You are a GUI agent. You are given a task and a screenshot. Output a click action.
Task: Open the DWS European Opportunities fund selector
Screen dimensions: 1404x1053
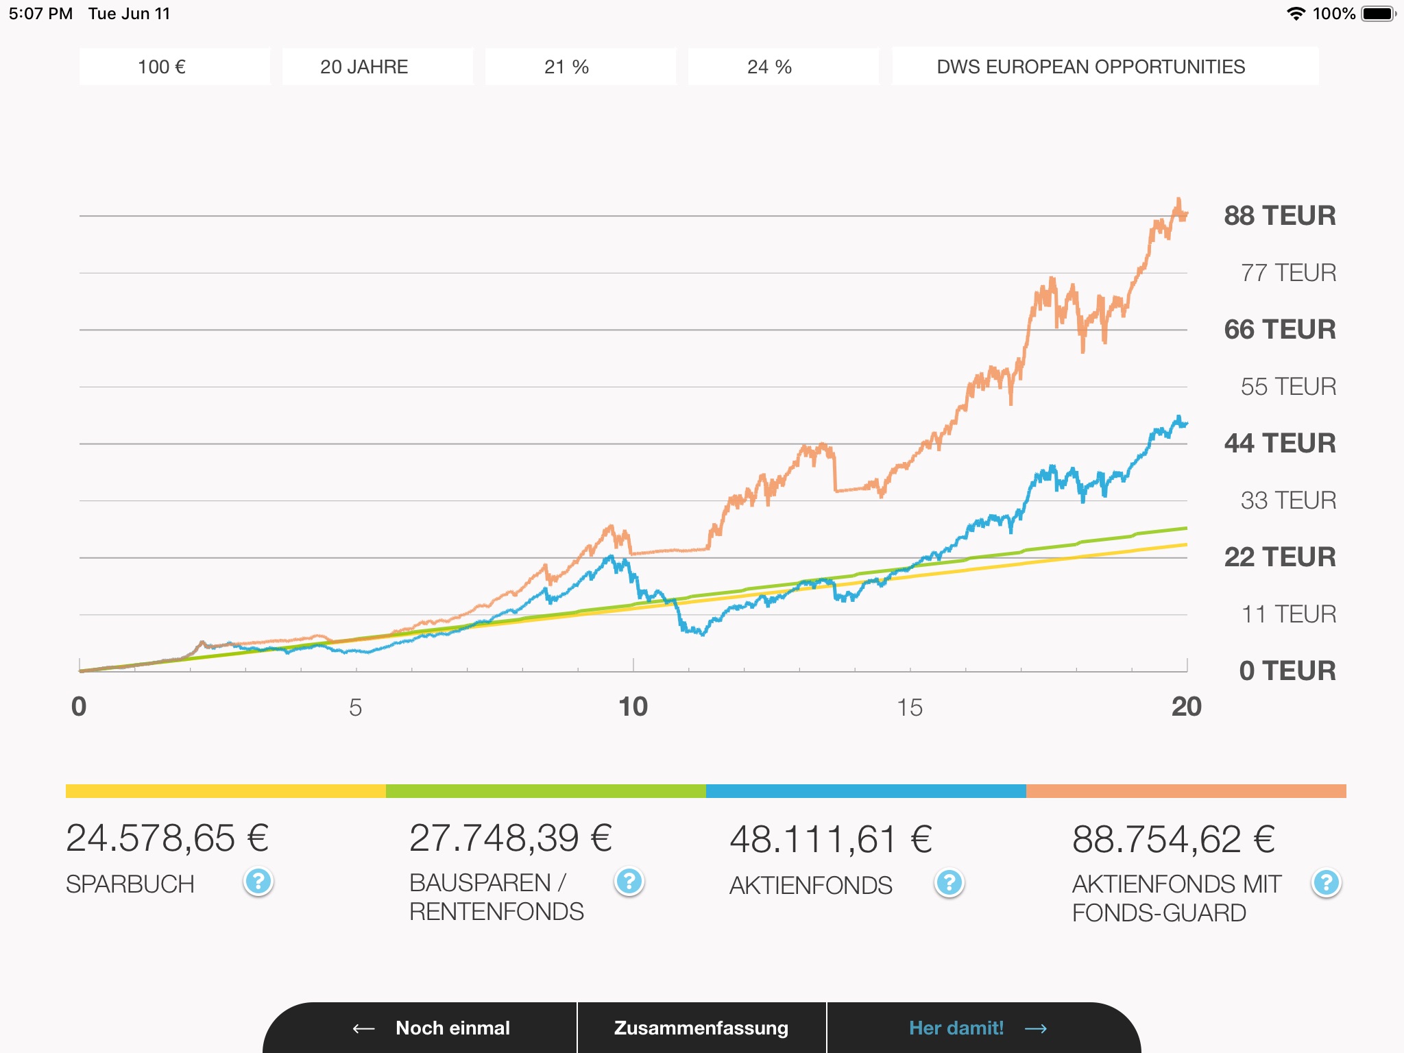1105,66
